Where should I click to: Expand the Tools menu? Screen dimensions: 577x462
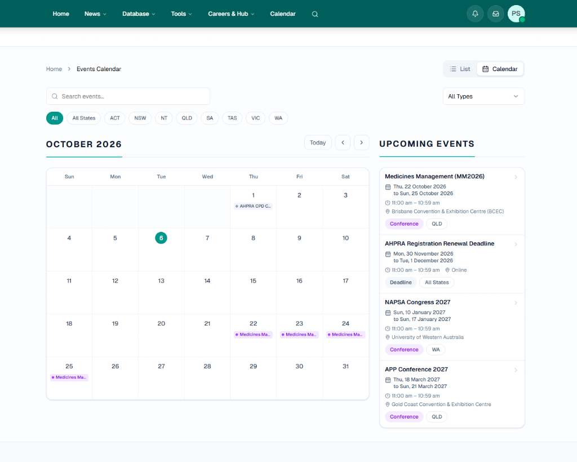181,14
